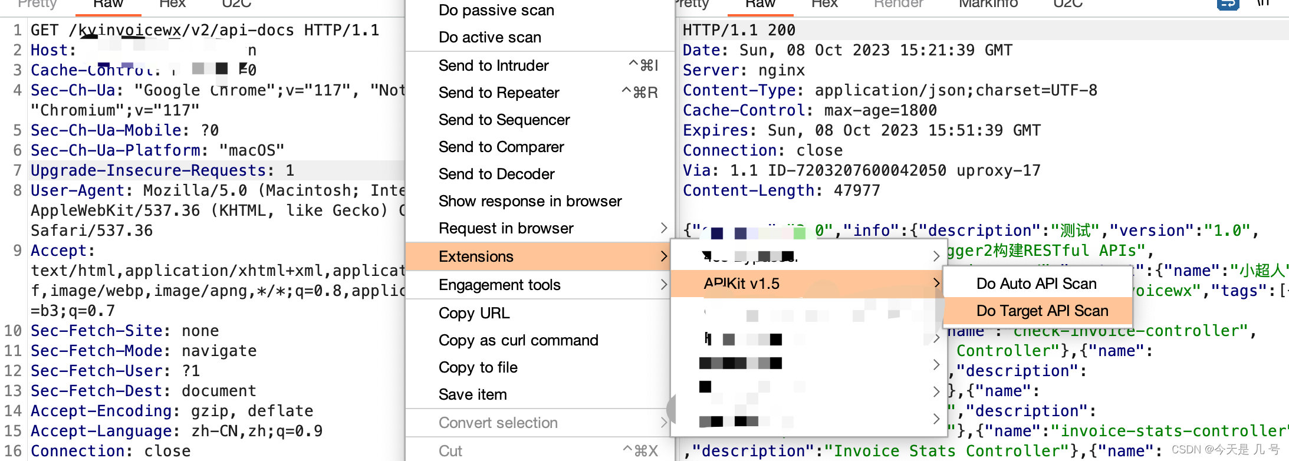Open the highlighted Extensions menu item

click(539, 256)
